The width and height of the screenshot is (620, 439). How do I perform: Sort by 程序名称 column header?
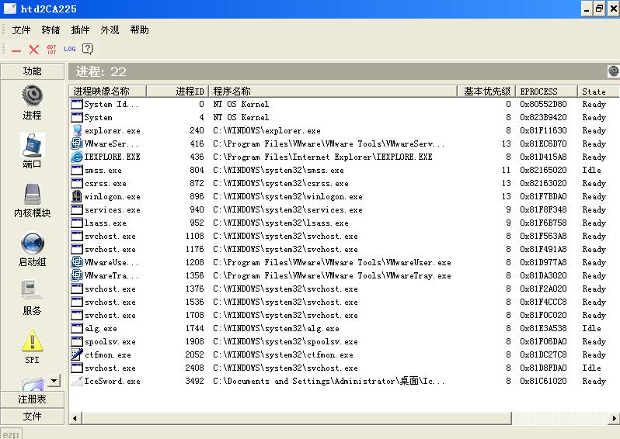333,92
